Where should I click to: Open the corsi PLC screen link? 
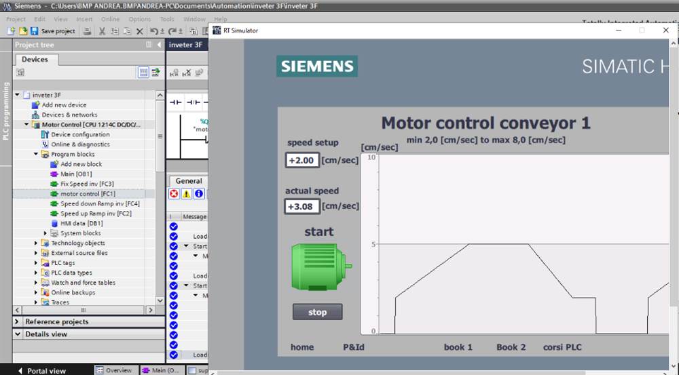562,347
